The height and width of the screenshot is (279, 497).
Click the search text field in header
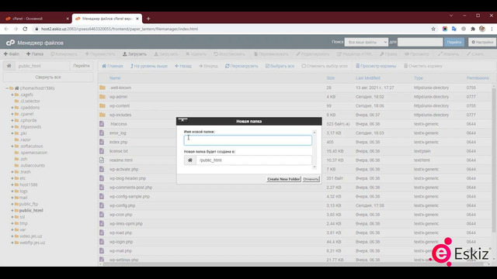[420, 42]
